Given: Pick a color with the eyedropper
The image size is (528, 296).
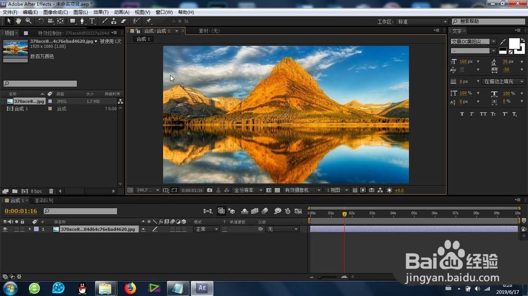Looking at the screenshot, I should coord(503,42).
